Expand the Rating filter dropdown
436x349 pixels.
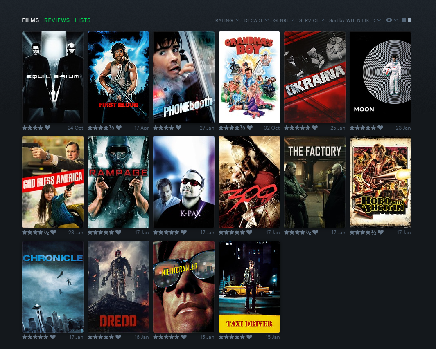pos(227,20)
